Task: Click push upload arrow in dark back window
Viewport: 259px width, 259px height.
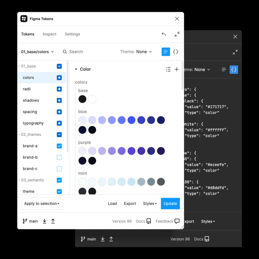Action: coord(111,239)
